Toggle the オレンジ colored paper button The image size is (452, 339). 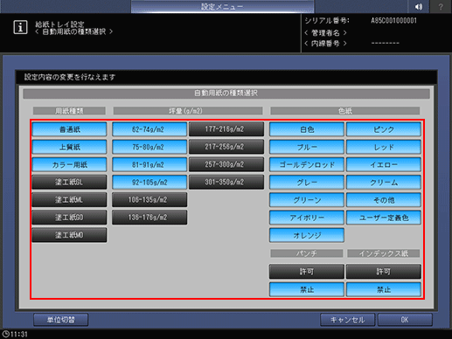tap(307, 235)
